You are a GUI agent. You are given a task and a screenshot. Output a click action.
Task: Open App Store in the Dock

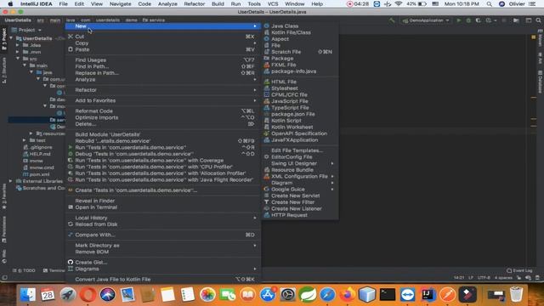coord(268,295)
